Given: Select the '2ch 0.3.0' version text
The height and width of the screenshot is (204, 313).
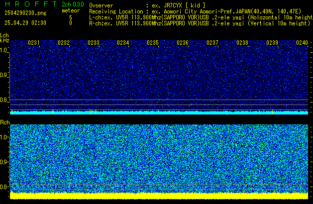Looking at the screenshot, I should click(x=73, y=4).
